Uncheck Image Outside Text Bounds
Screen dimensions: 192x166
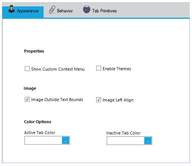(x=27, y=99)
